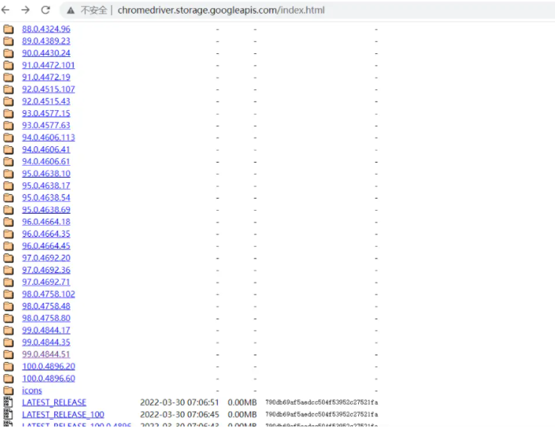Select the date 2022-03-30 07:06:51
This screenshot has width=555, height=431.
[179, 403]
